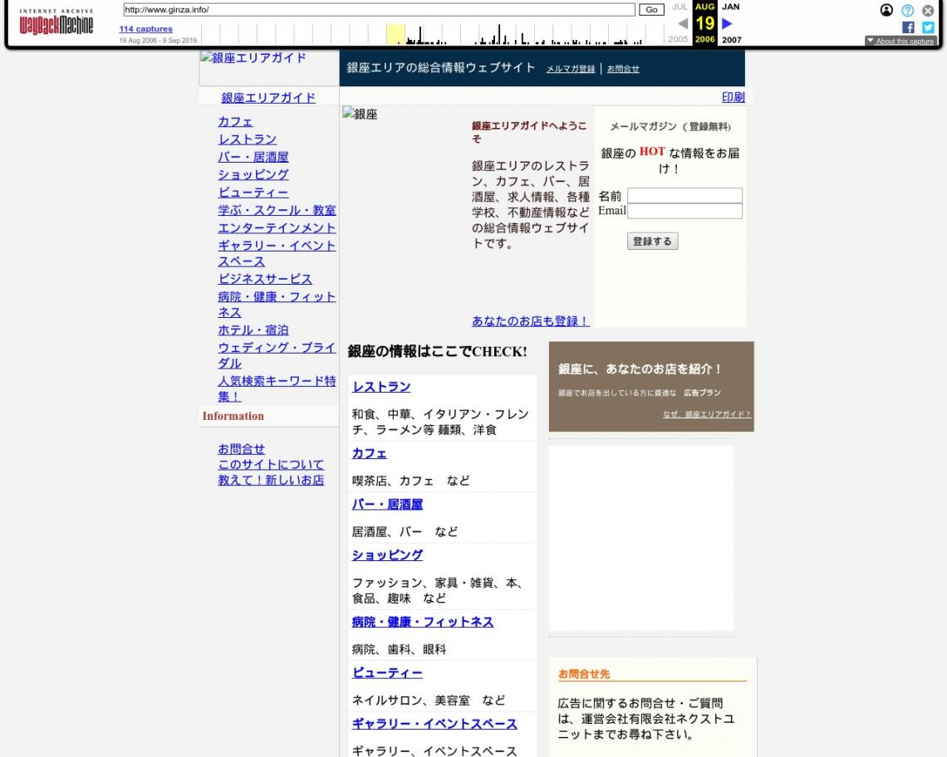This screenshot has width=947, height=757.
Task: Open the ビューティー category heading link
Action: 387,672
